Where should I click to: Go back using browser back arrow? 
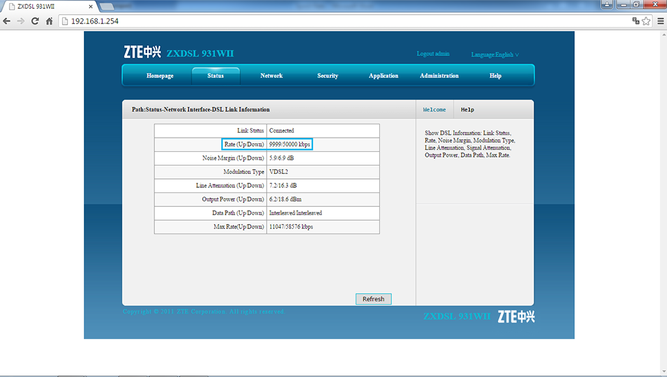click(6, 21)
